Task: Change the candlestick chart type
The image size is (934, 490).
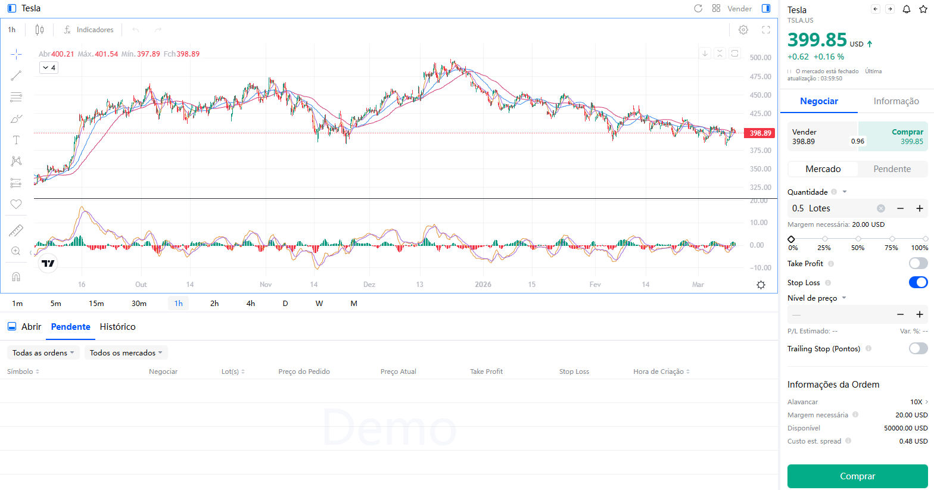Action: click(39, 30)
